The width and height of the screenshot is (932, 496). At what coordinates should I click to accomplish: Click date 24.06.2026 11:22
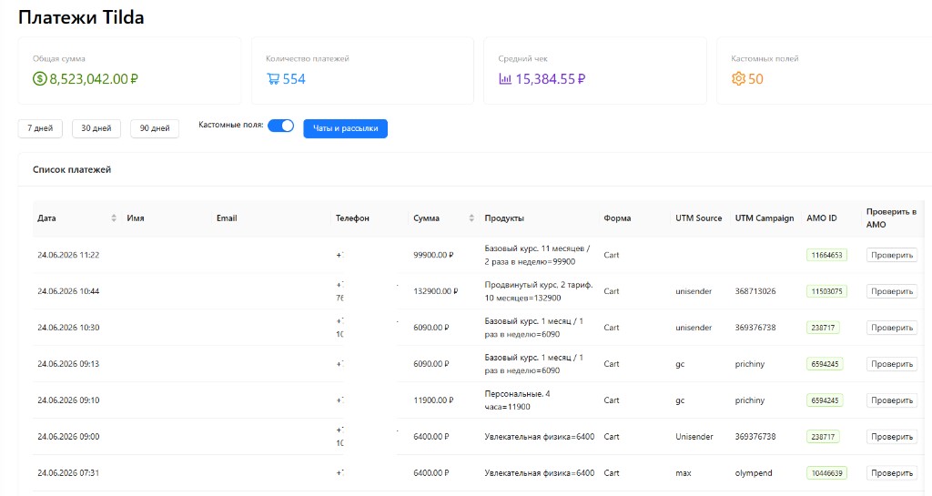click(x=68, y=255)
